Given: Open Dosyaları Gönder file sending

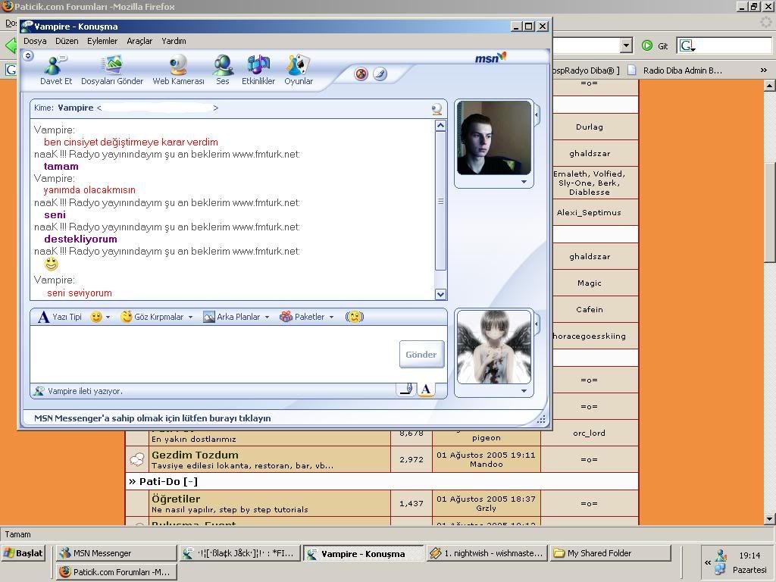Looking at the screenshot, I should point(112,70).
